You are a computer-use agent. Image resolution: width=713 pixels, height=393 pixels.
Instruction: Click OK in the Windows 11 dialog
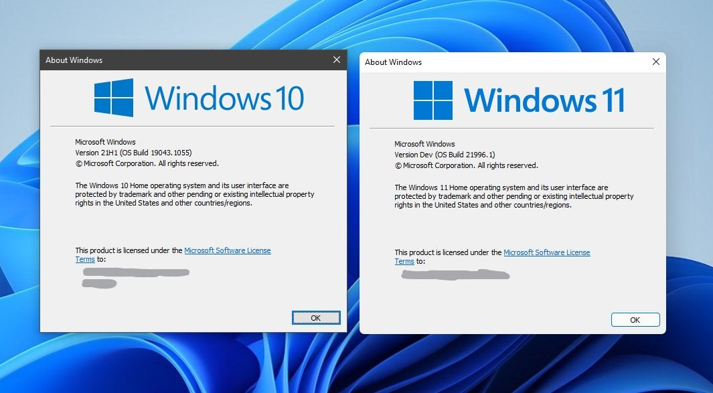point(635,320)
